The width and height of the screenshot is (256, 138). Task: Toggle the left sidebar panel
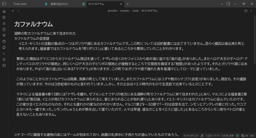(x=4, y=4)
